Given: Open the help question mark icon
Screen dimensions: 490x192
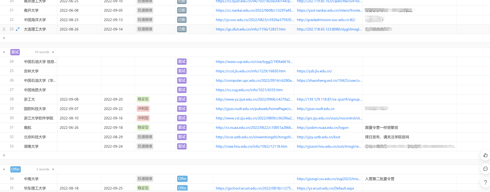Looking at the screenshot, I should [x=485, y=182].
